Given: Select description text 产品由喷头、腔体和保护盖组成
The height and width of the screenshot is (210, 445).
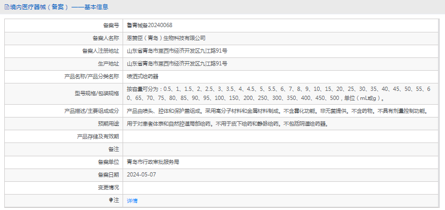Looking at the screenshot, I should [x=165, y=111].
